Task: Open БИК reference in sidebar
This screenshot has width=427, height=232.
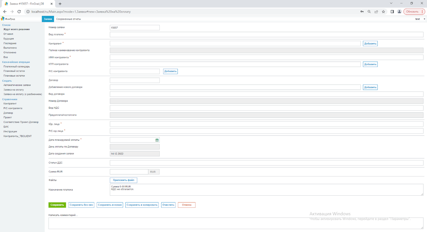Action: point(6,127)
